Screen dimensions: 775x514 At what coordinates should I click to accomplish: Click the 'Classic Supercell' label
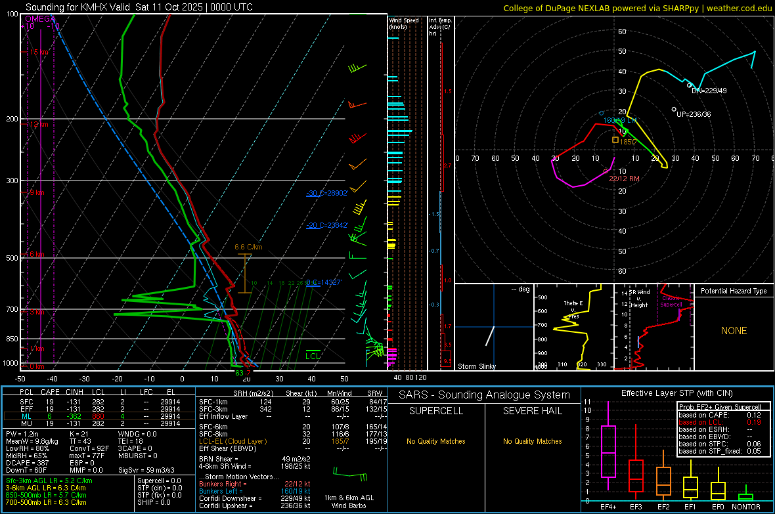(671, 301)
